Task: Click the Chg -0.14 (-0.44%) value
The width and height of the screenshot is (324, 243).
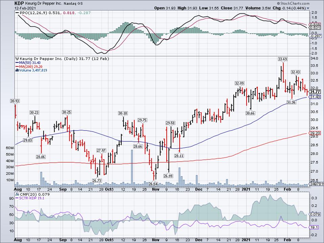Action: point(289,8)
